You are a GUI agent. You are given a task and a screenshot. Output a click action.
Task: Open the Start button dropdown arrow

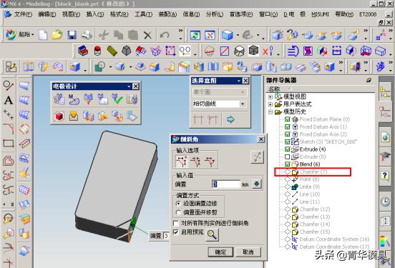(x=33, y=35)
